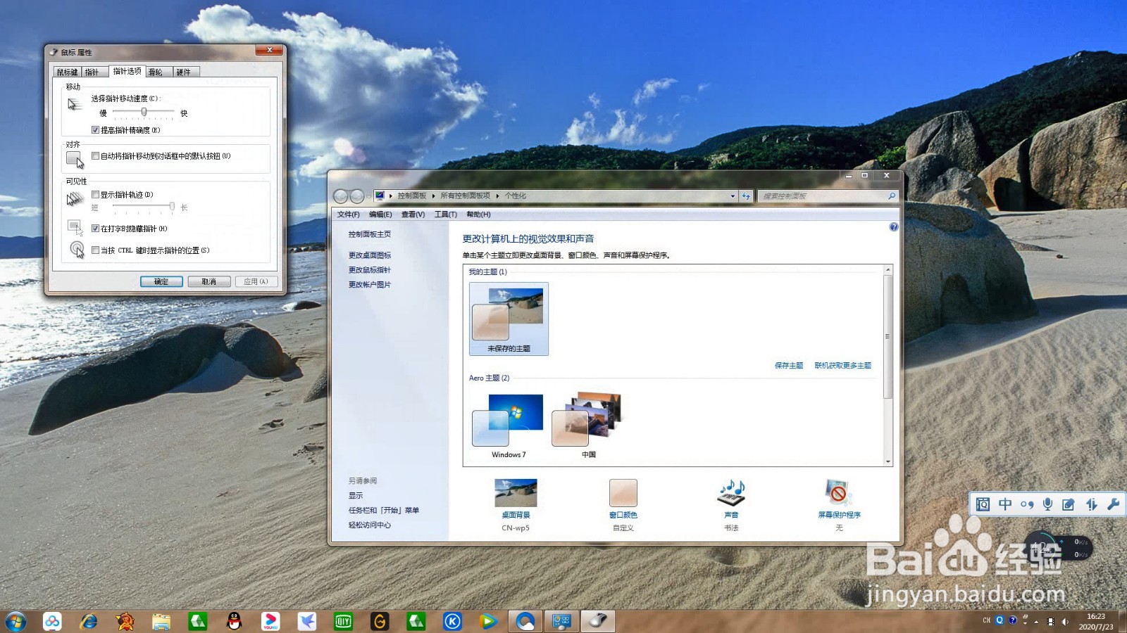This screenshot has height=633, width=1127.
Task: Enable snap-to default button checkbox
Action: (95, 156)
